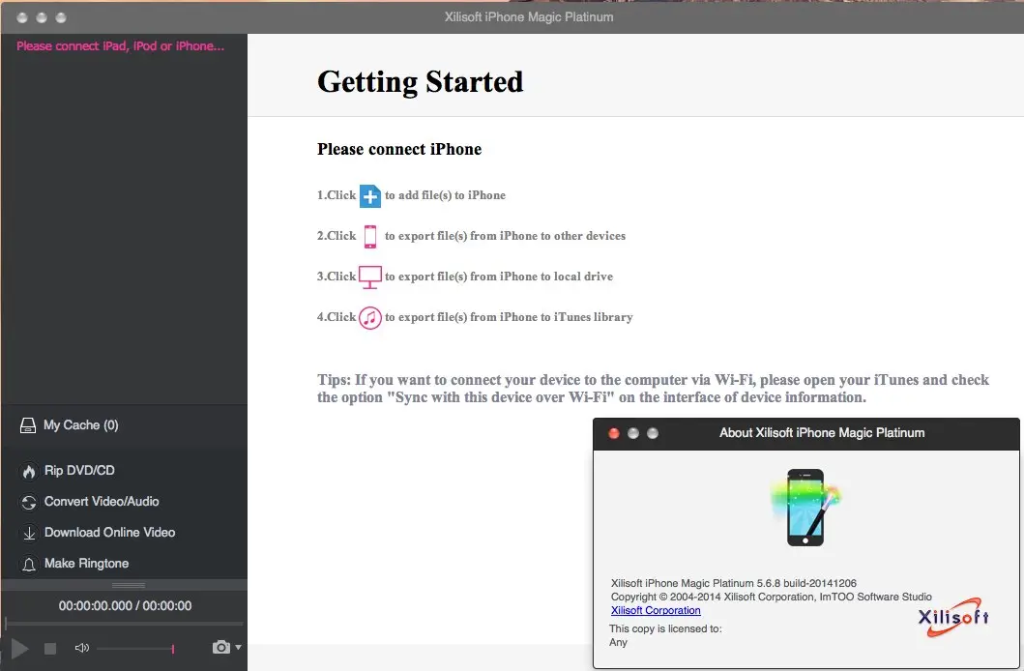Click the playback seek bar
This screenshot has height=671, width=1024.
coord(124,624)
